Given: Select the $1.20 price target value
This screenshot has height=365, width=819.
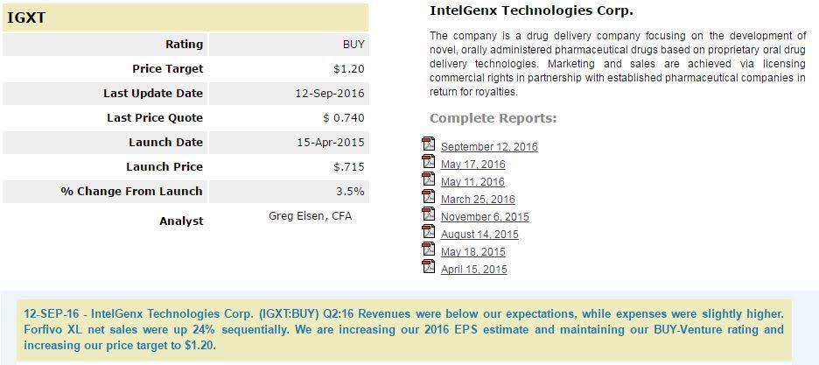Looking at the screenshot, I should pos(349,69).
